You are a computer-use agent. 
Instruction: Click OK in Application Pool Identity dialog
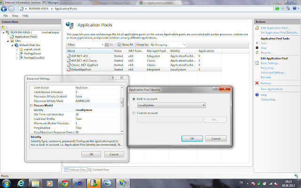[x=192, y=139]
